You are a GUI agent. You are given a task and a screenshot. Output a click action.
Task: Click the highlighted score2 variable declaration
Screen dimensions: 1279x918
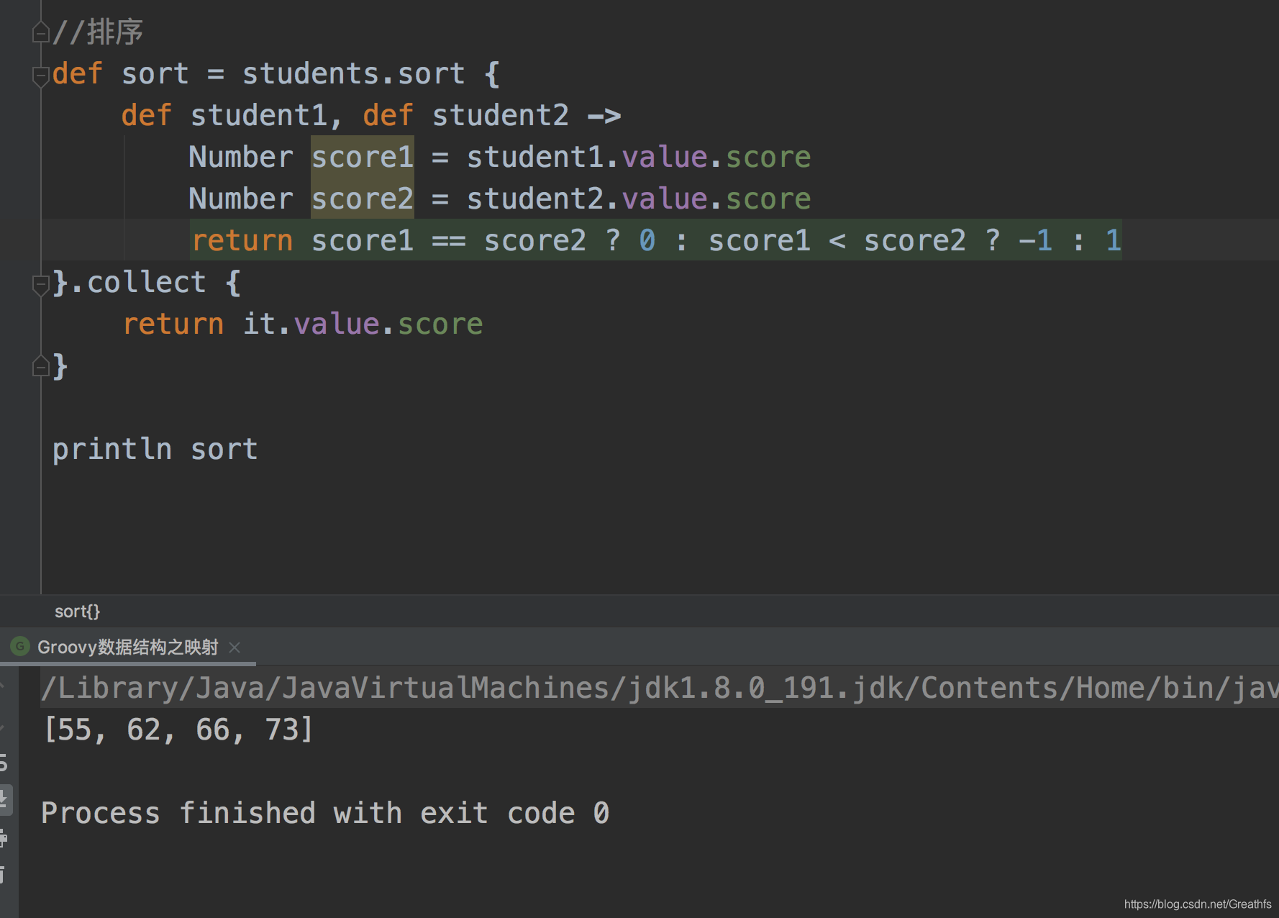point(363,199)
